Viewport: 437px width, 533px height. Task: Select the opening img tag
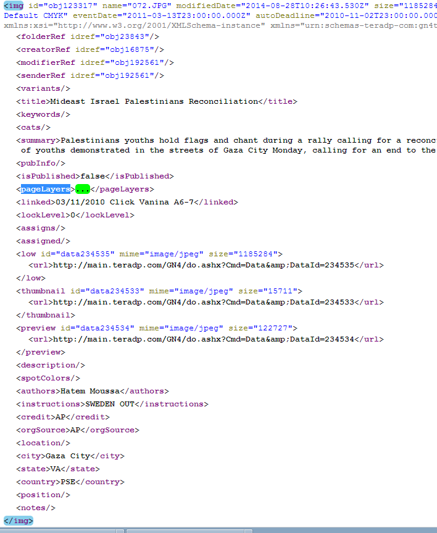pyautogui.click(x=14, y=6)
